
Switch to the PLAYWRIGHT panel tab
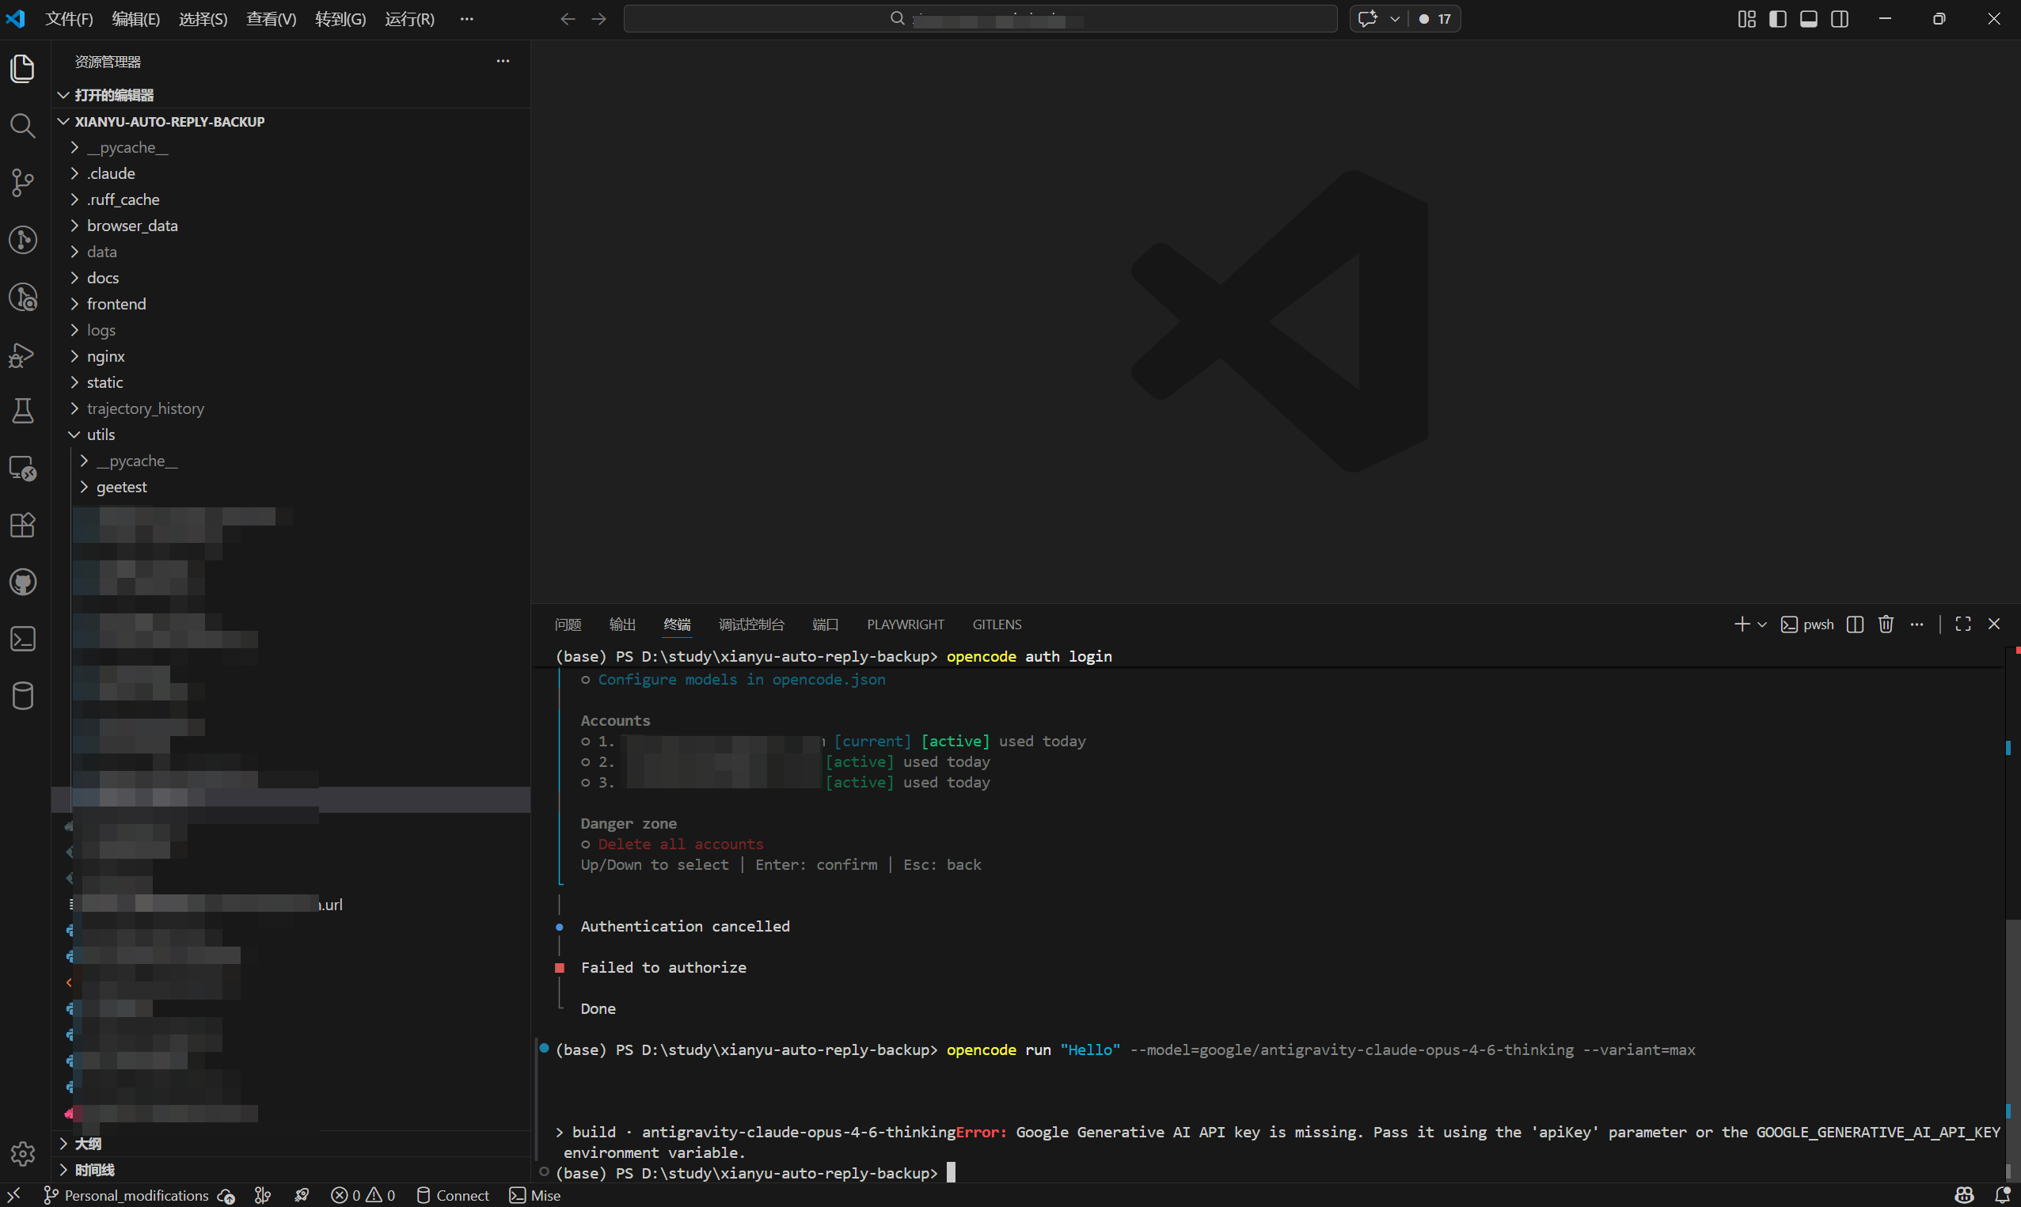(905, 624)
